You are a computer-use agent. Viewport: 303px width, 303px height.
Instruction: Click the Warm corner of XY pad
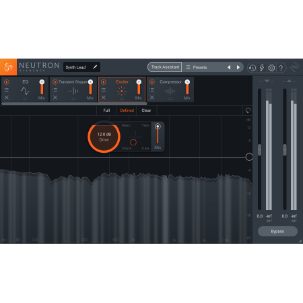[x=127, y=148]
